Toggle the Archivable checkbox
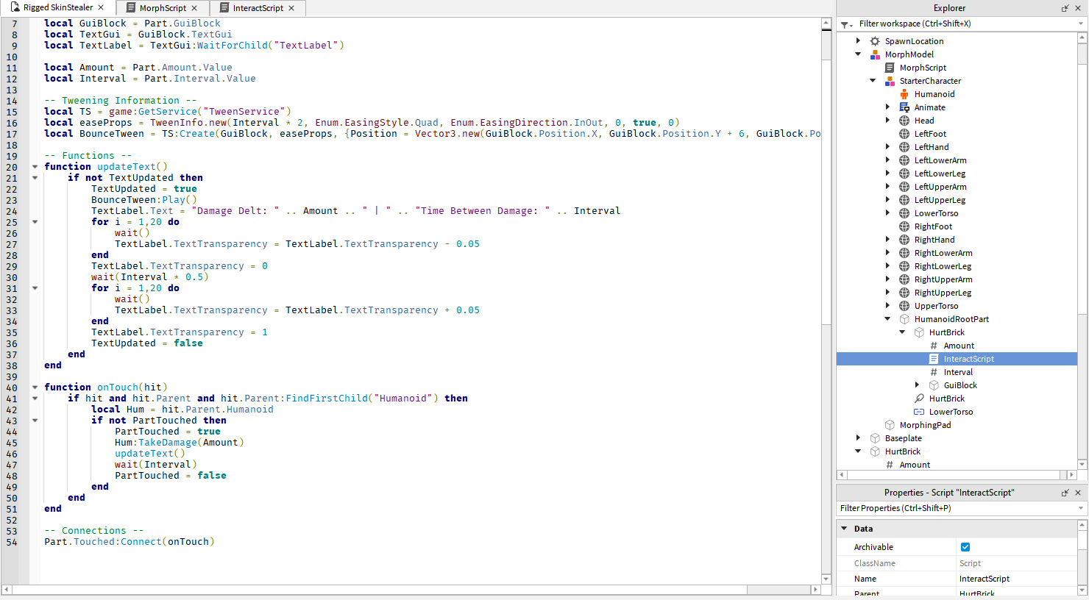The image size is (1089, 600). (x=965, y=547)
